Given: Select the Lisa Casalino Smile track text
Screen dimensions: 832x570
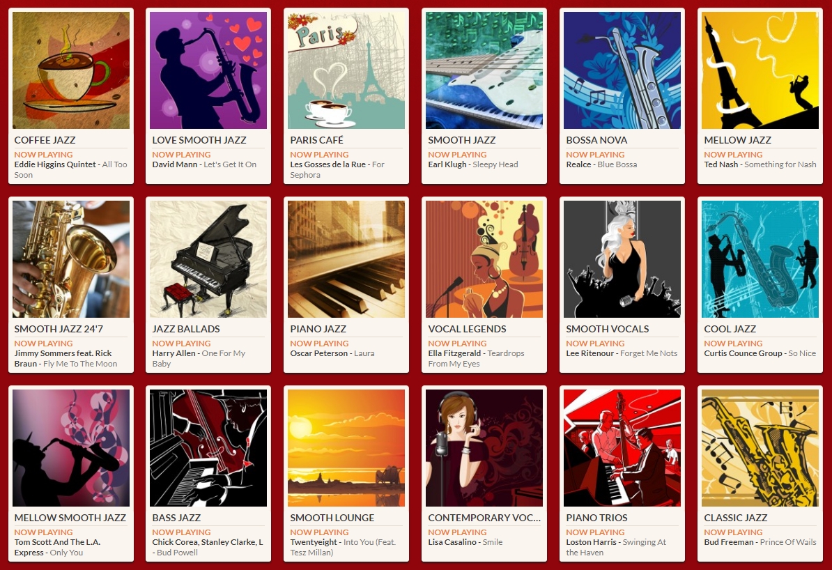Looking at the screenshot, I should point(465,542).
